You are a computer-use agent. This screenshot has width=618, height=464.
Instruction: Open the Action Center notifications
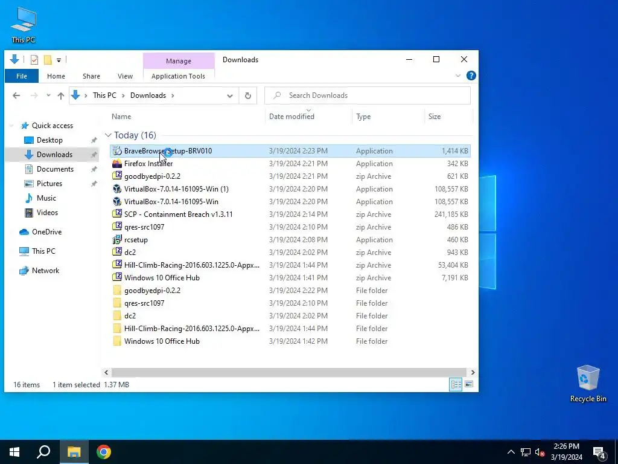(x=599, y=453)
